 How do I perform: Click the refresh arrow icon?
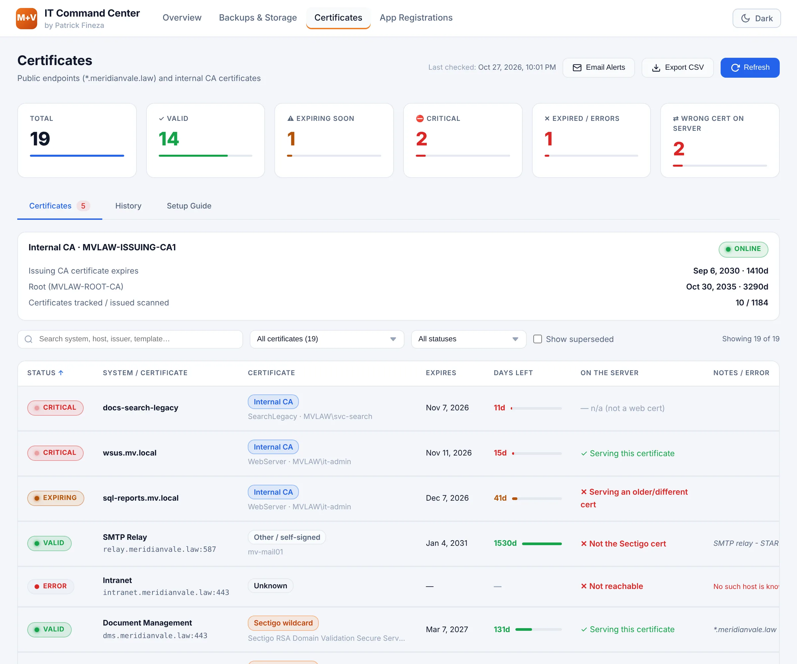(735, 67)
